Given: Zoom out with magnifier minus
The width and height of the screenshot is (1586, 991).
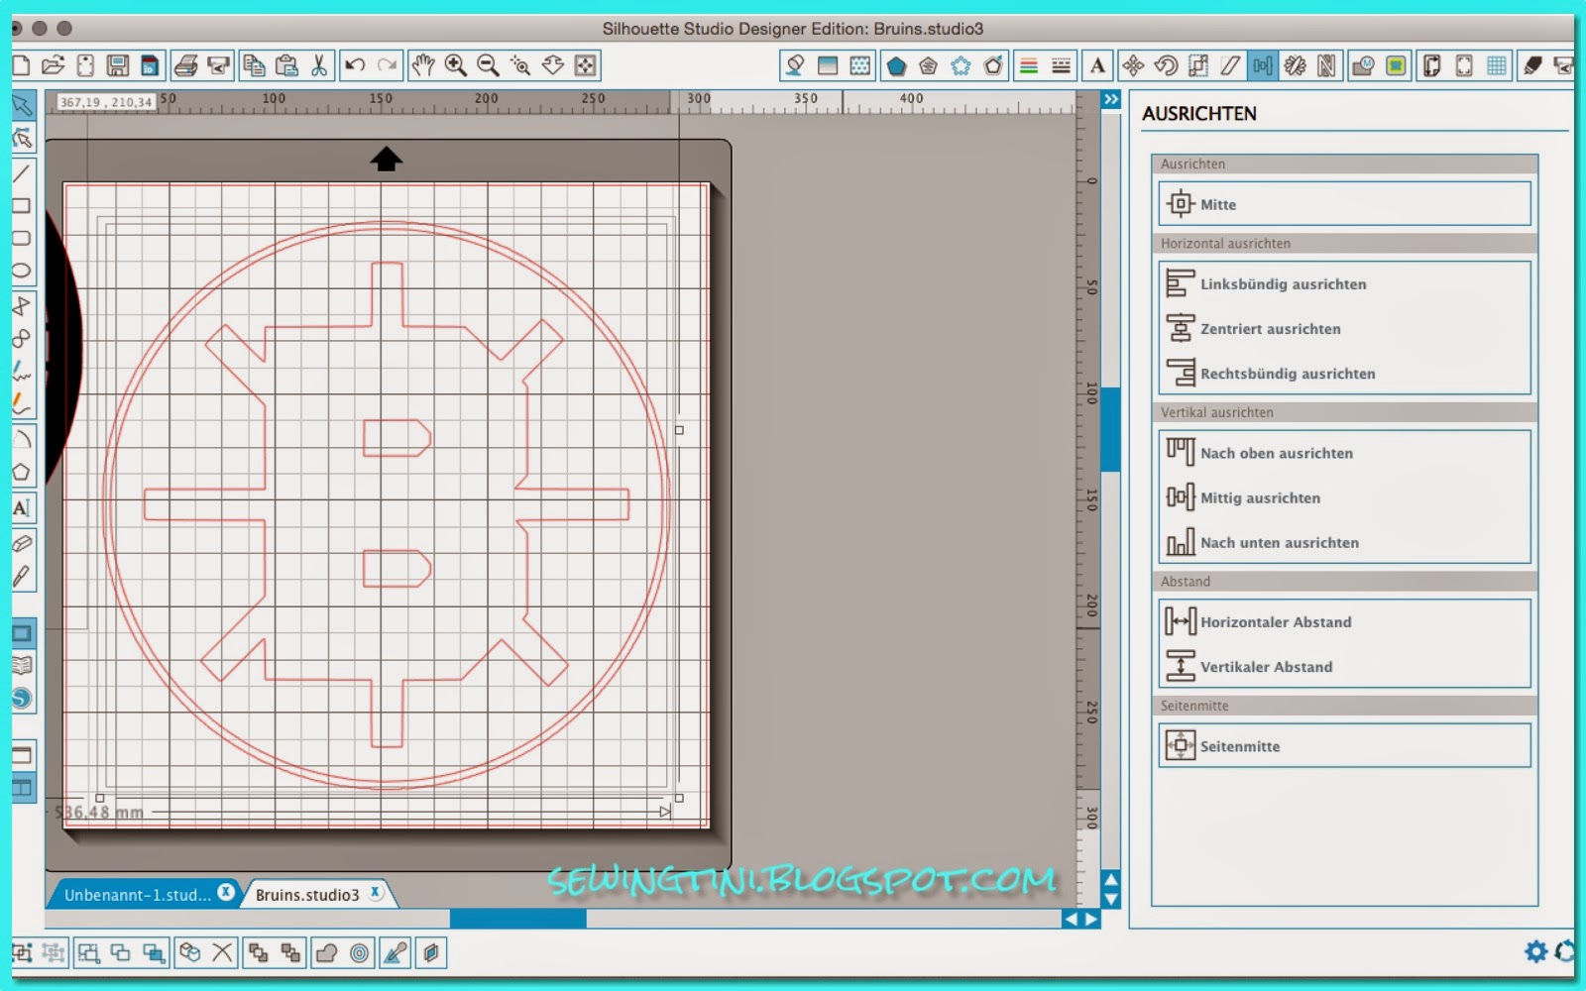Looking at the screenshot, I should (488, 65).
